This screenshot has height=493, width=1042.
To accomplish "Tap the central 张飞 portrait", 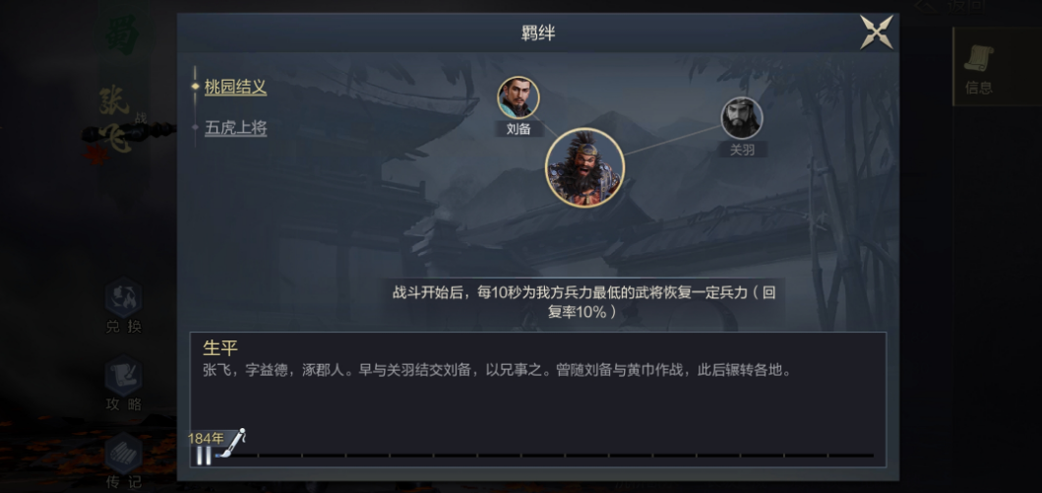I will (x=584, y=167).
